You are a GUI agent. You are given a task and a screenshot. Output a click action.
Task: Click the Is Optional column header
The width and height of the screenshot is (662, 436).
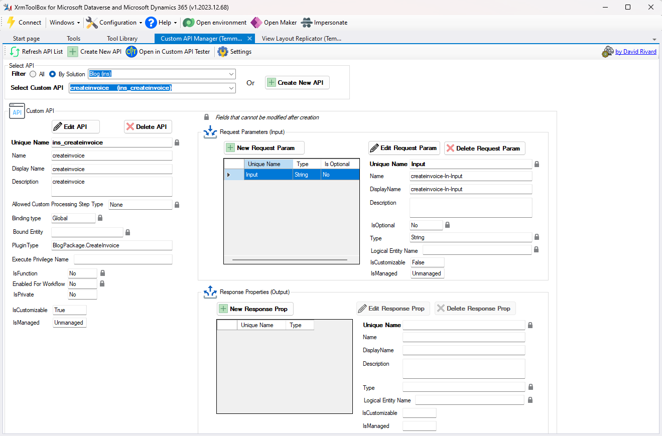point(340,164)
